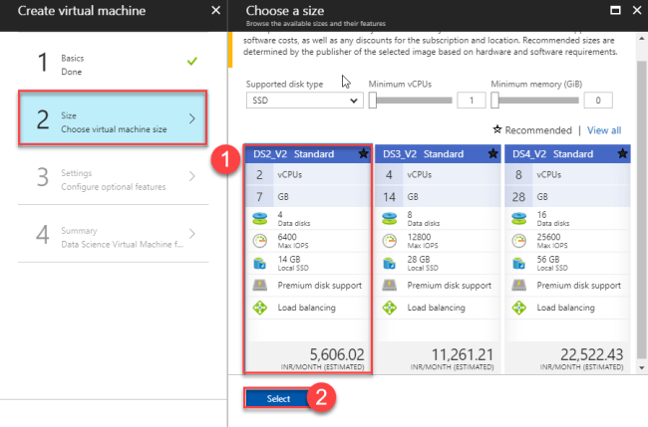Click the Minimum memory slider track
This screenshot has height=427, width=648.
tap(538, 101)
